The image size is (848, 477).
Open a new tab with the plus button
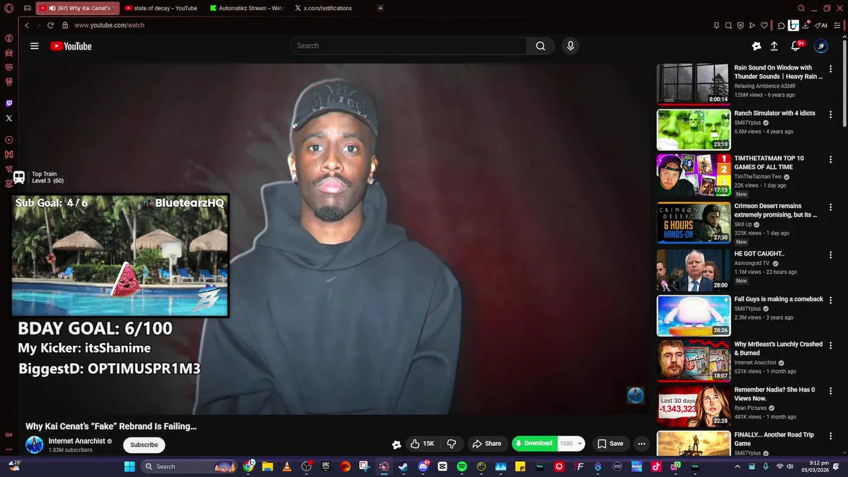tap(380, 8)
